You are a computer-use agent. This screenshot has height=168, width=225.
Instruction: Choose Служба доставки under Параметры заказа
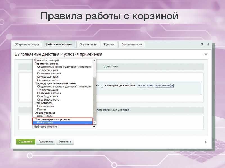coord(47,76)
